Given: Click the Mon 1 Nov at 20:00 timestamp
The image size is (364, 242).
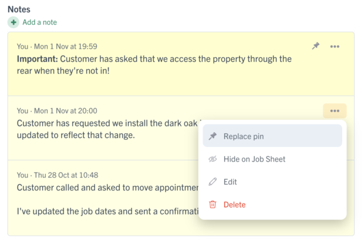Looking at the screenshot, I should pyautogui.click(x=66, y=111).
